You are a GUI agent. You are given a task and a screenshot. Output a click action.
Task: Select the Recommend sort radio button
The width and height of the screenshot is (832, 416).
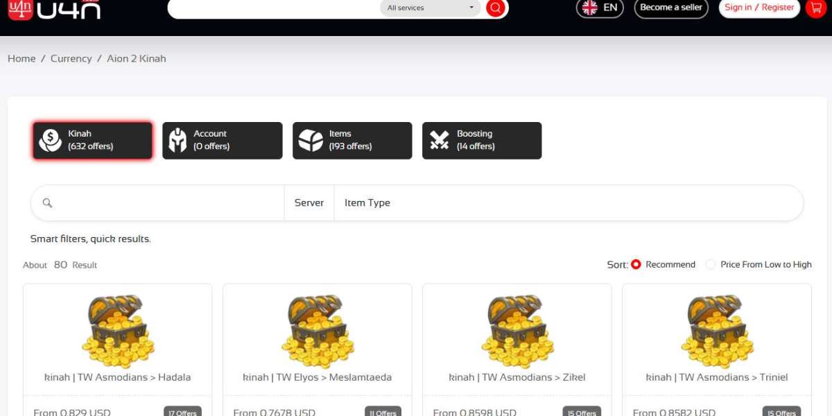636,265
